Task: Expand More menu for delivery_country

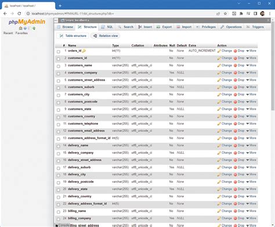Action: tap(251, 196)
